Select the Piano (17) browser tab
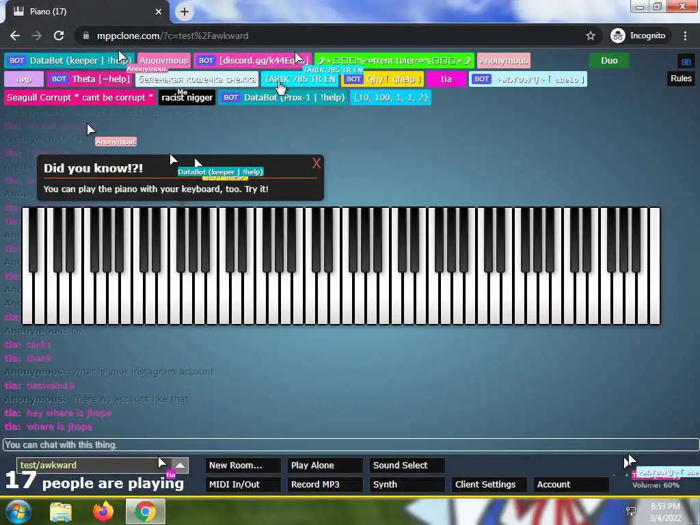700x525 pixels. point(85,12)
